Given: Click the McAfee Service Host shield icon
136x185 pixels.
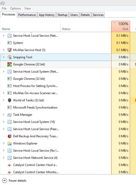Looking at the screenshot, I should pyautogui.click(x=10, y=50).
